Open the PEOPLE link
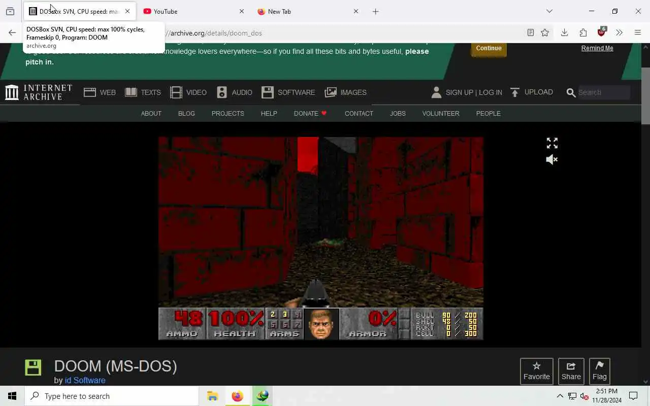650x406 pixels. 488,113
